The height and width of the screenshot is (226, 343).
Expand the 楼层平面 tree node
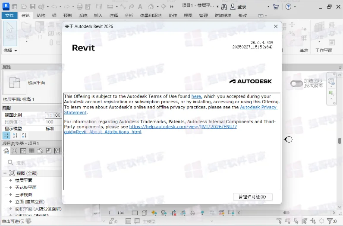click(x=10, y=180)
